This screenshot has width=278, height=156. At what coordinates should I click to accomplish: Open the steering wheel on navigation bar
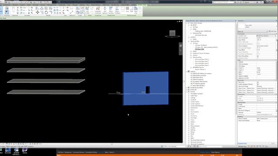(181, 46)
